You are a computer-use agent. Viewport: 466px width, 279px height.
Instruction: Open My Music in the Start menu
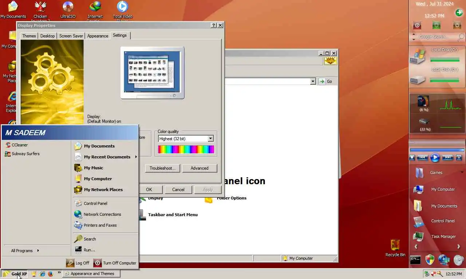(89, 168)
